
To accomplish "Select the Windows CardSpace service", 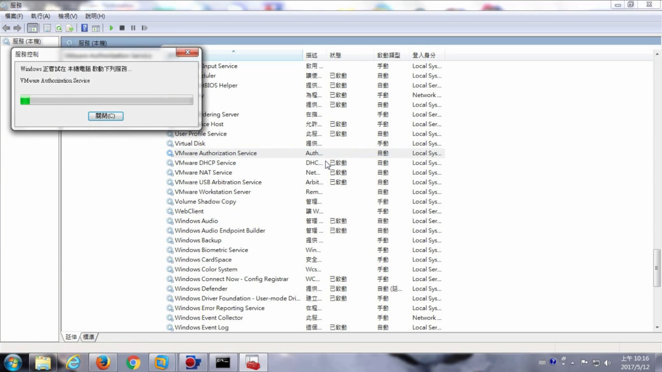I will pyautogui.click(x=305, y=259).
